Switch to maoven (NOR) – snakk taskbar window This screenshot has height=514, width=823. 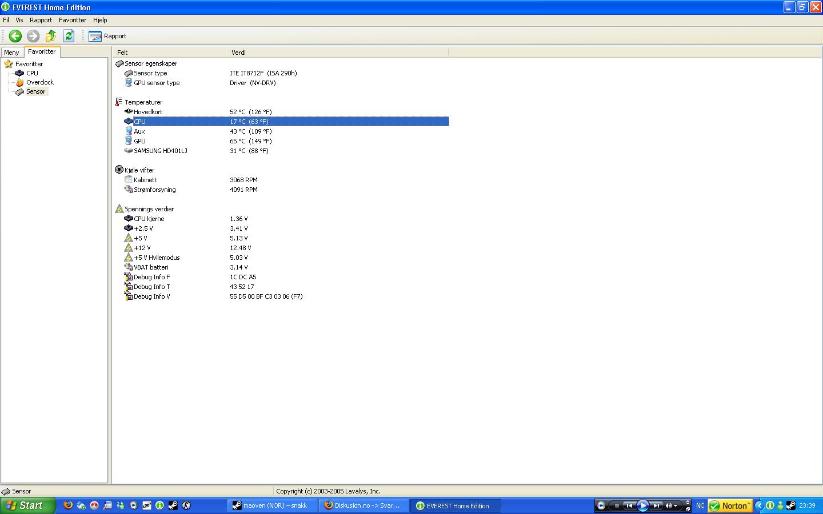pyautogui.click(x=273, y=505)
